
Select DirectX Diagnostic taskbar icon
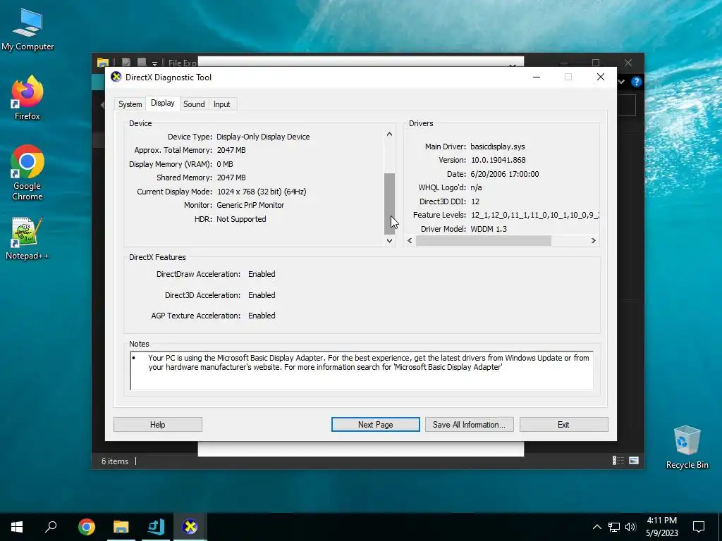(x=190, y=527)
